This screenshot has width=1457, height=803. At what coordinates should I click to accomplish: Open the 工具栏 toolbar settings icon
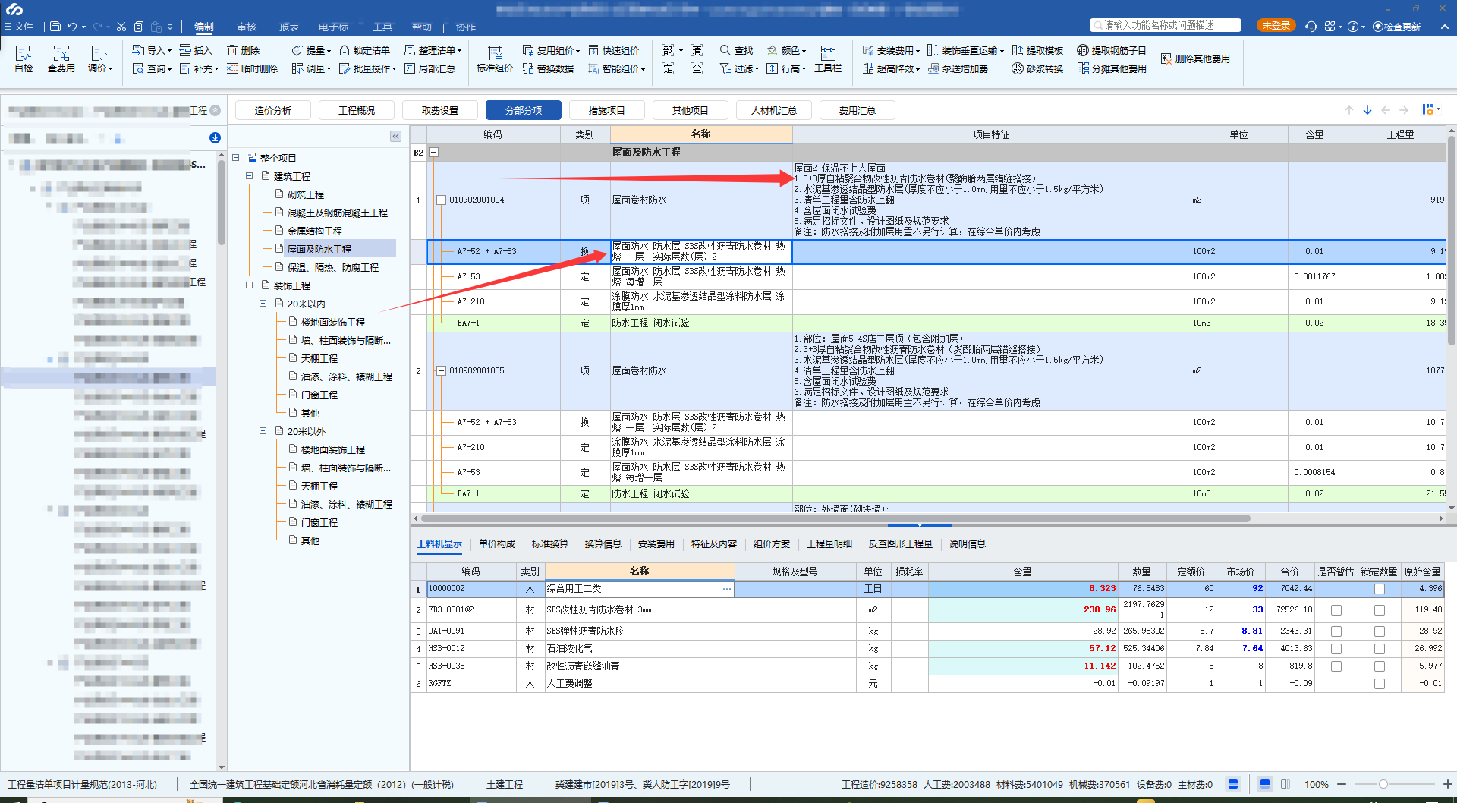click(828, 58)
